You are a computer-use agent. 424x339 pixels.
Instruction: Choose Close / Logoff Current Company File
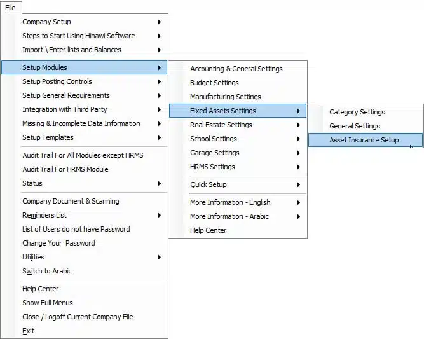pos(85,317)
